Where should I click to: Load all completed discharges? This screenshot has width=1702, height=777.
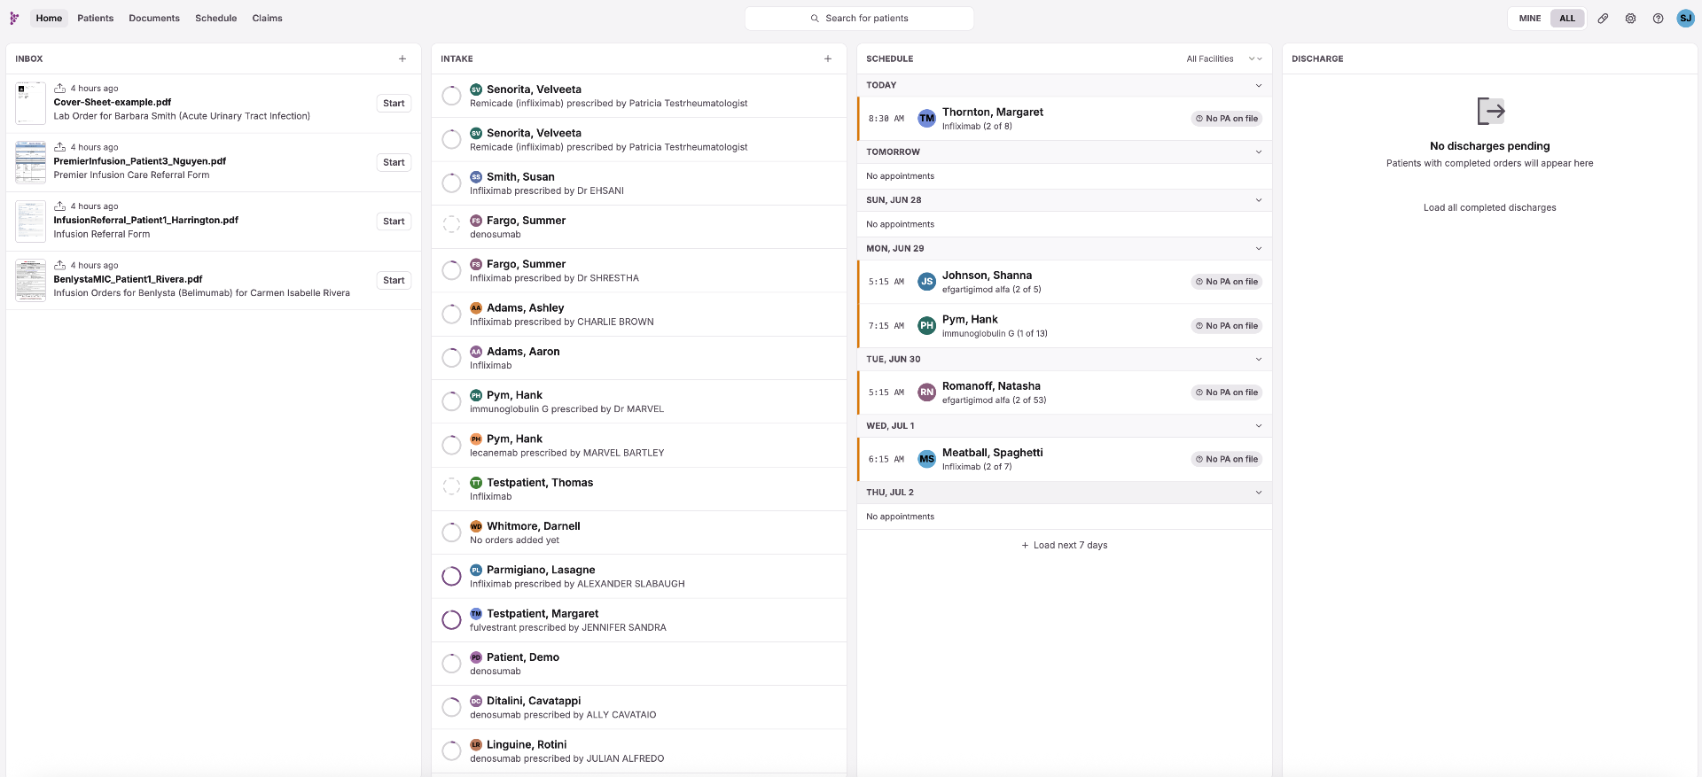coord(1489,207)
